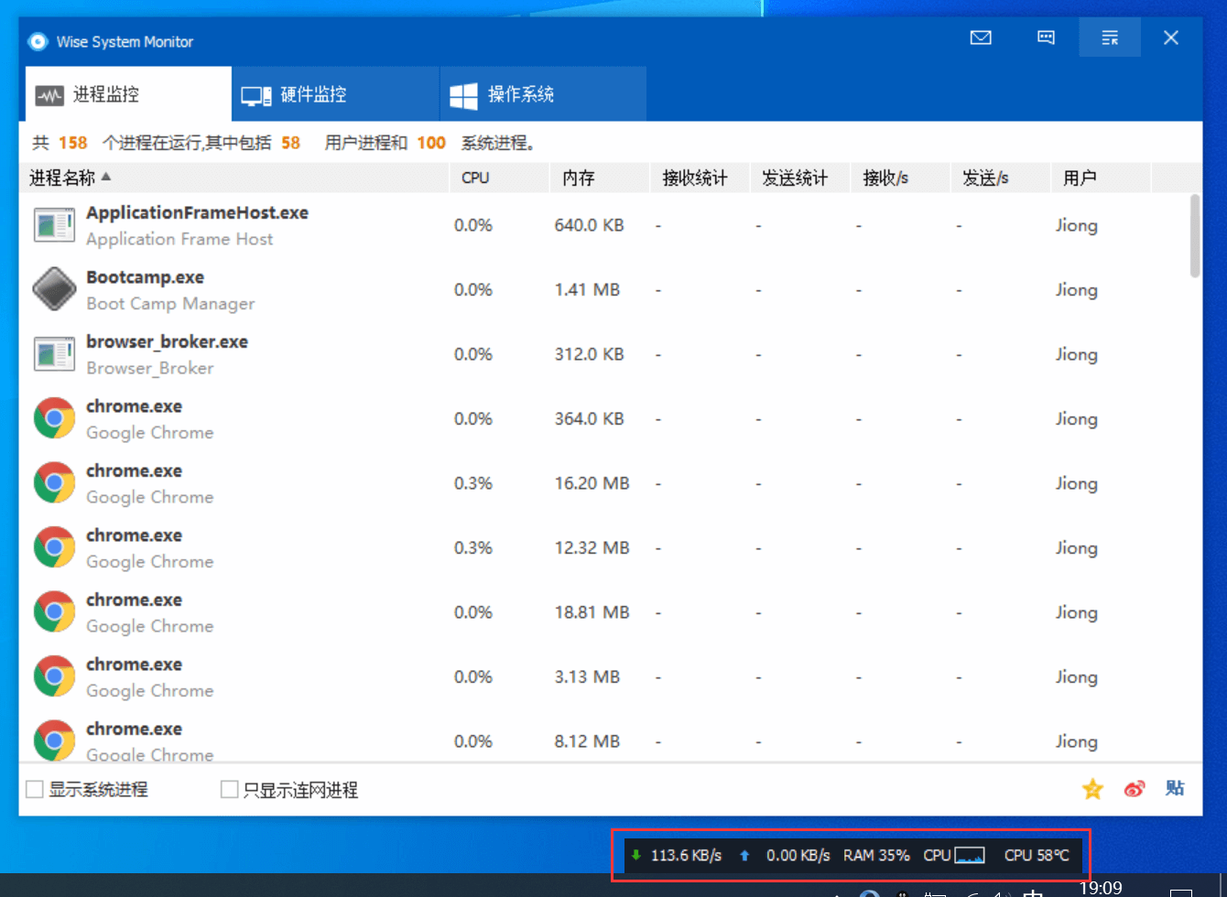Open the chat message icon in title bar

pos(1045,38)
